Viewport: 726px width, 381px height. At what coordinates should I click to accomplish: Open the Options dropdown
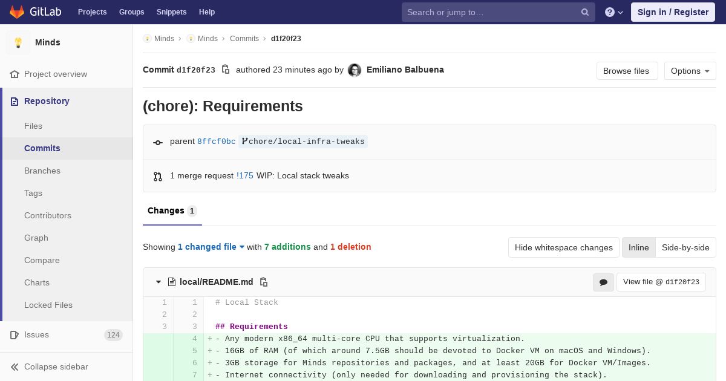(690, 71)
